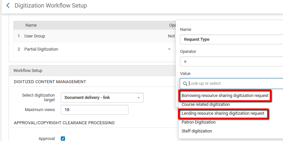The height and width of the screenshot is (141, 283).
Task: Click the Name column header
Action: pos(31,25)
